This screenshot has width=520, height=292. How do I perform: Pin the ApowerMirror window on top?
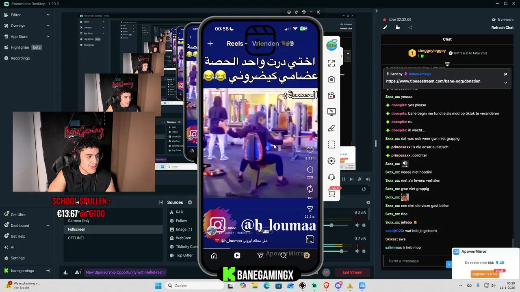point(296,12)
